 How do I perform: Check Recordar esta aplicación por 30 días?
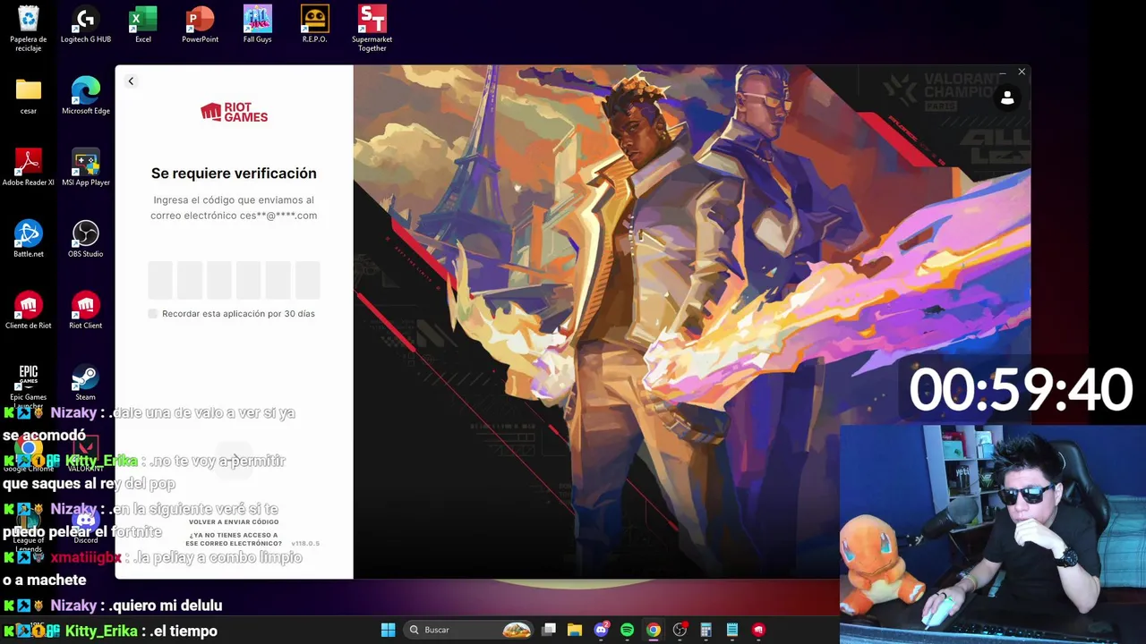153,314
